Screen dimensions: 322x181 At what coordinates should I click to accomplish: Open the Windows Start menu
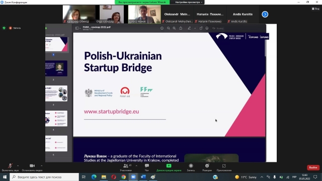(x=5, y=177)
